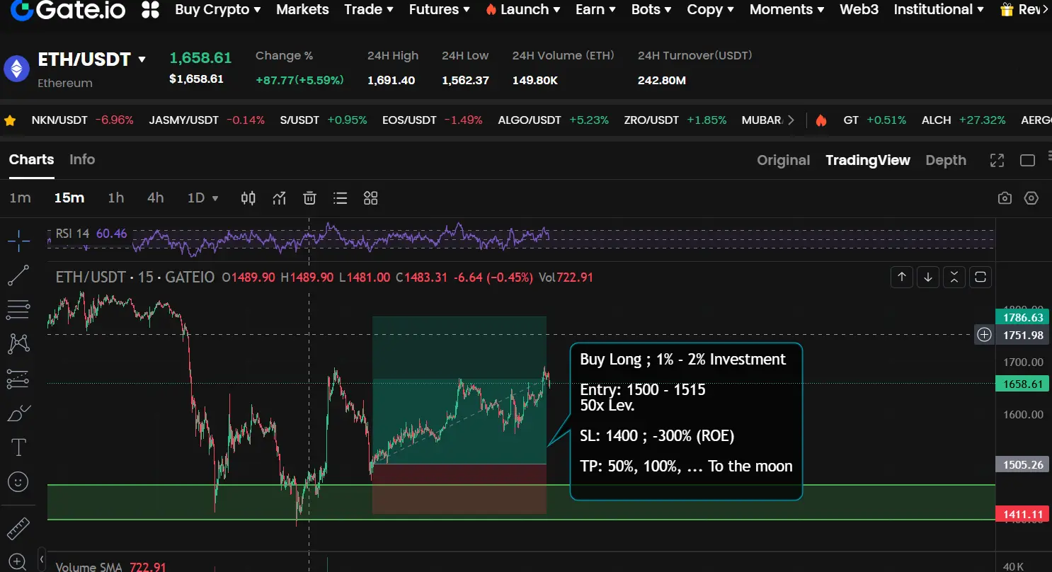Screen dimensions: 1052x572
Task: Open the Markets page
Action: [x=302, y=9]
